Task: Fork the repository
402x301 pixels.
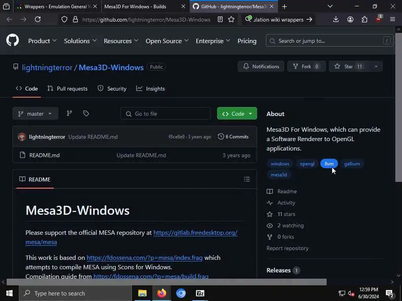Action: coord(306,67)
